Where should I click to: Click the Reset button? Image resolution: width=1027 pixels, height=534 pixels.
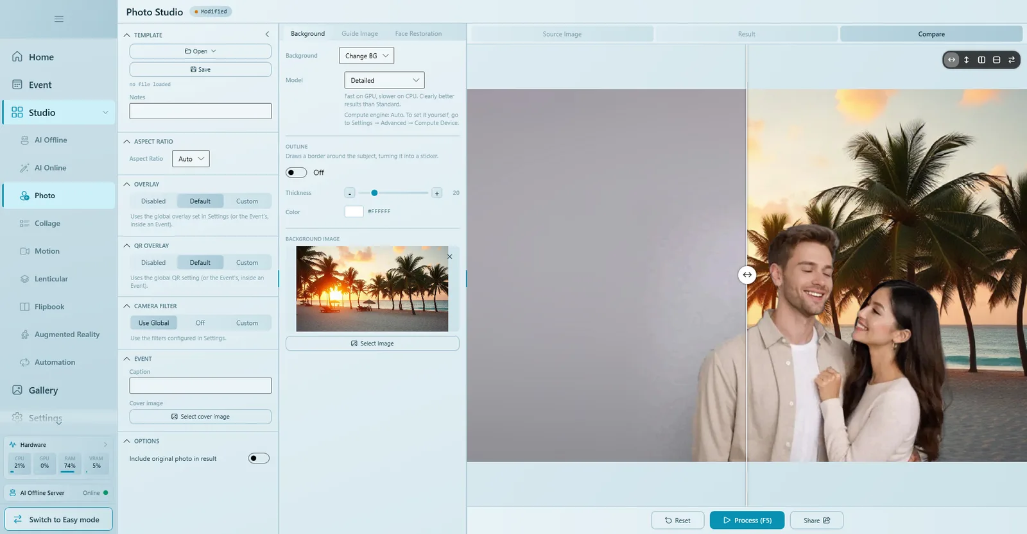tap(677, 521)
